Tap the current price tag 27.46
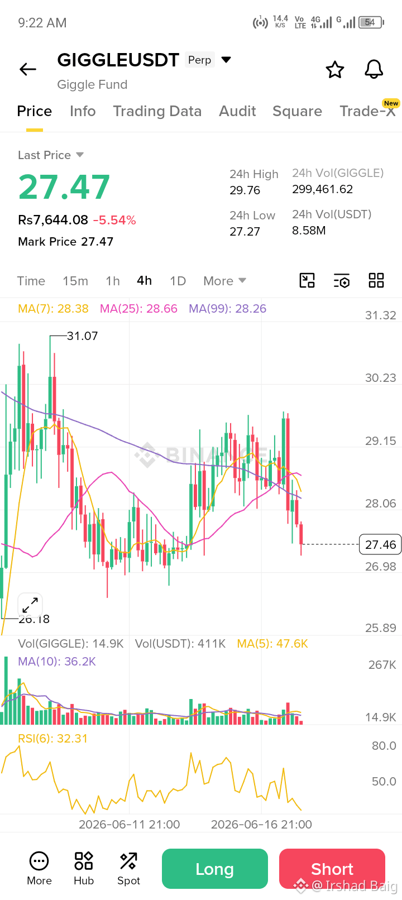 [380, 544]
